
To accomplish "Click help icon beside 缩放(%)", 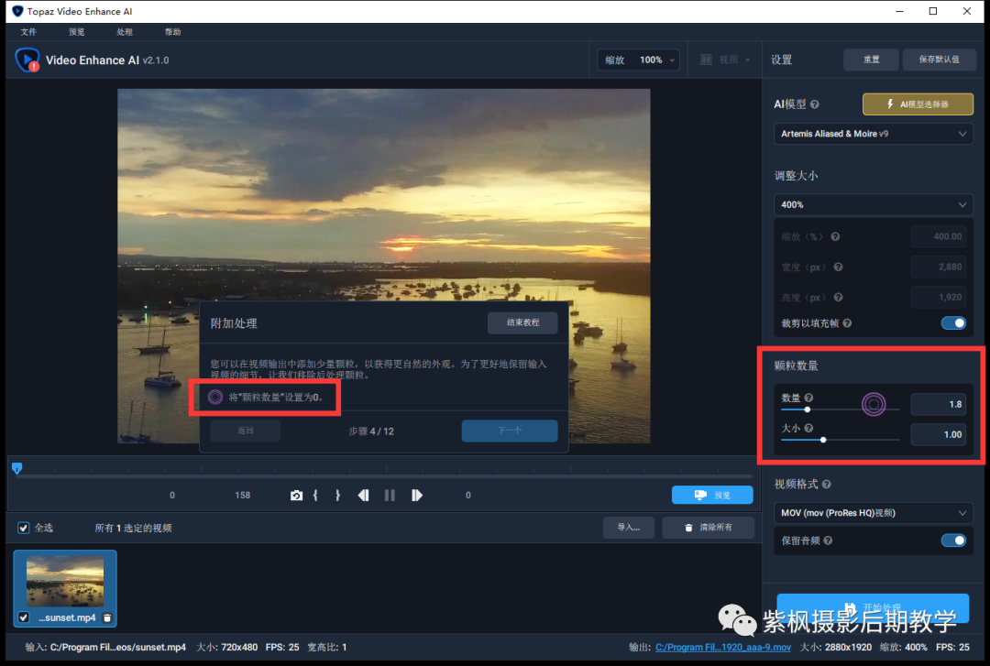I will pos(835,236).
